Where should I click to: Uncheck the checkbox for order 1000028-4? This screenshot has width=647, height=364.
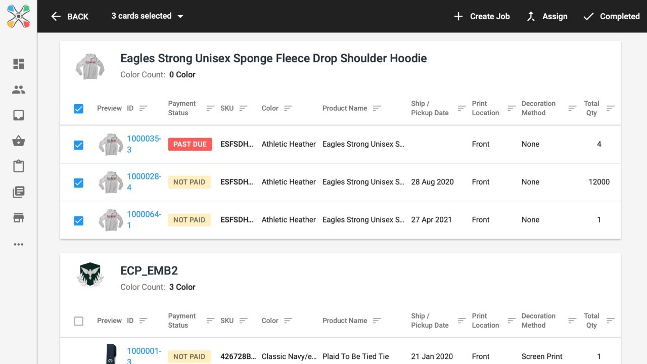tap(78, 183)
